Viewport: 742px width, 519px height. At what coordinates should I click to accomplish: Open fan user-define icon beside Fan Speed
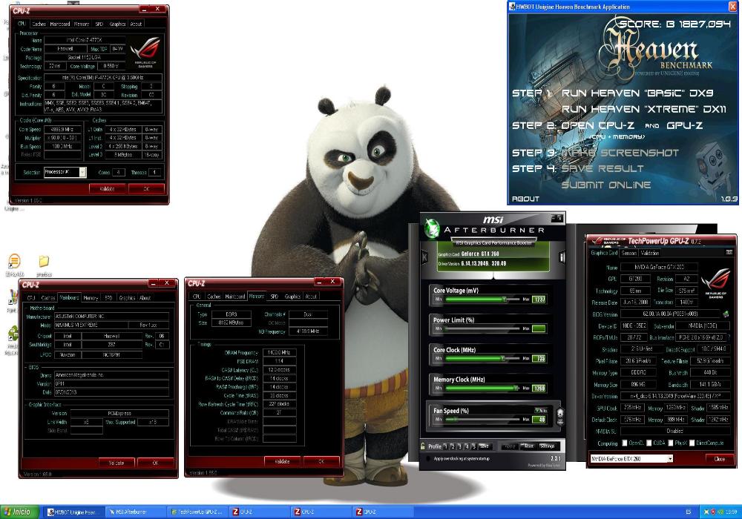[559, 417]
